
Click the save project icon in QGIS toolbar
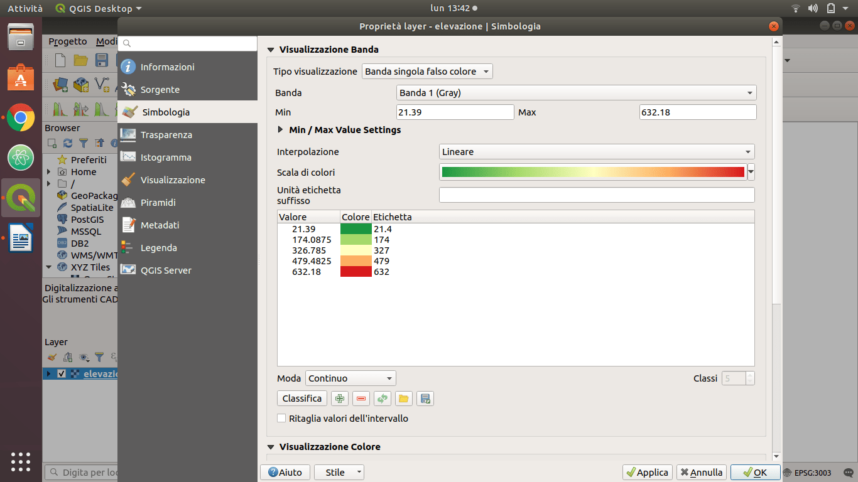pyautogui.click(x=101, y=60)
